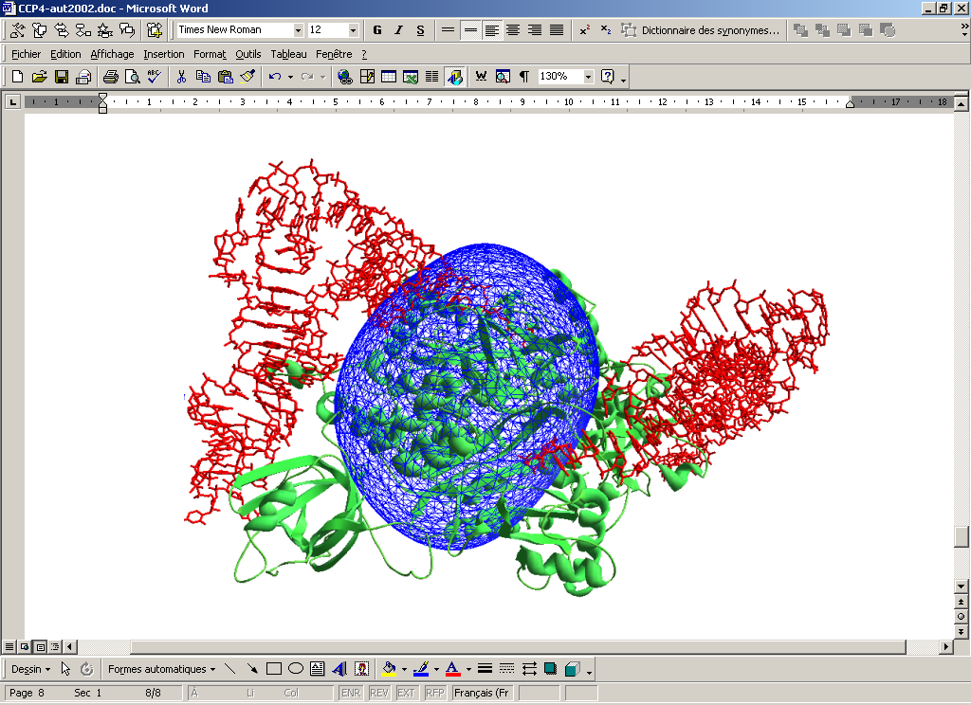Open the font size 12 dropdown
971x705 pixels.
coord(353,30)
